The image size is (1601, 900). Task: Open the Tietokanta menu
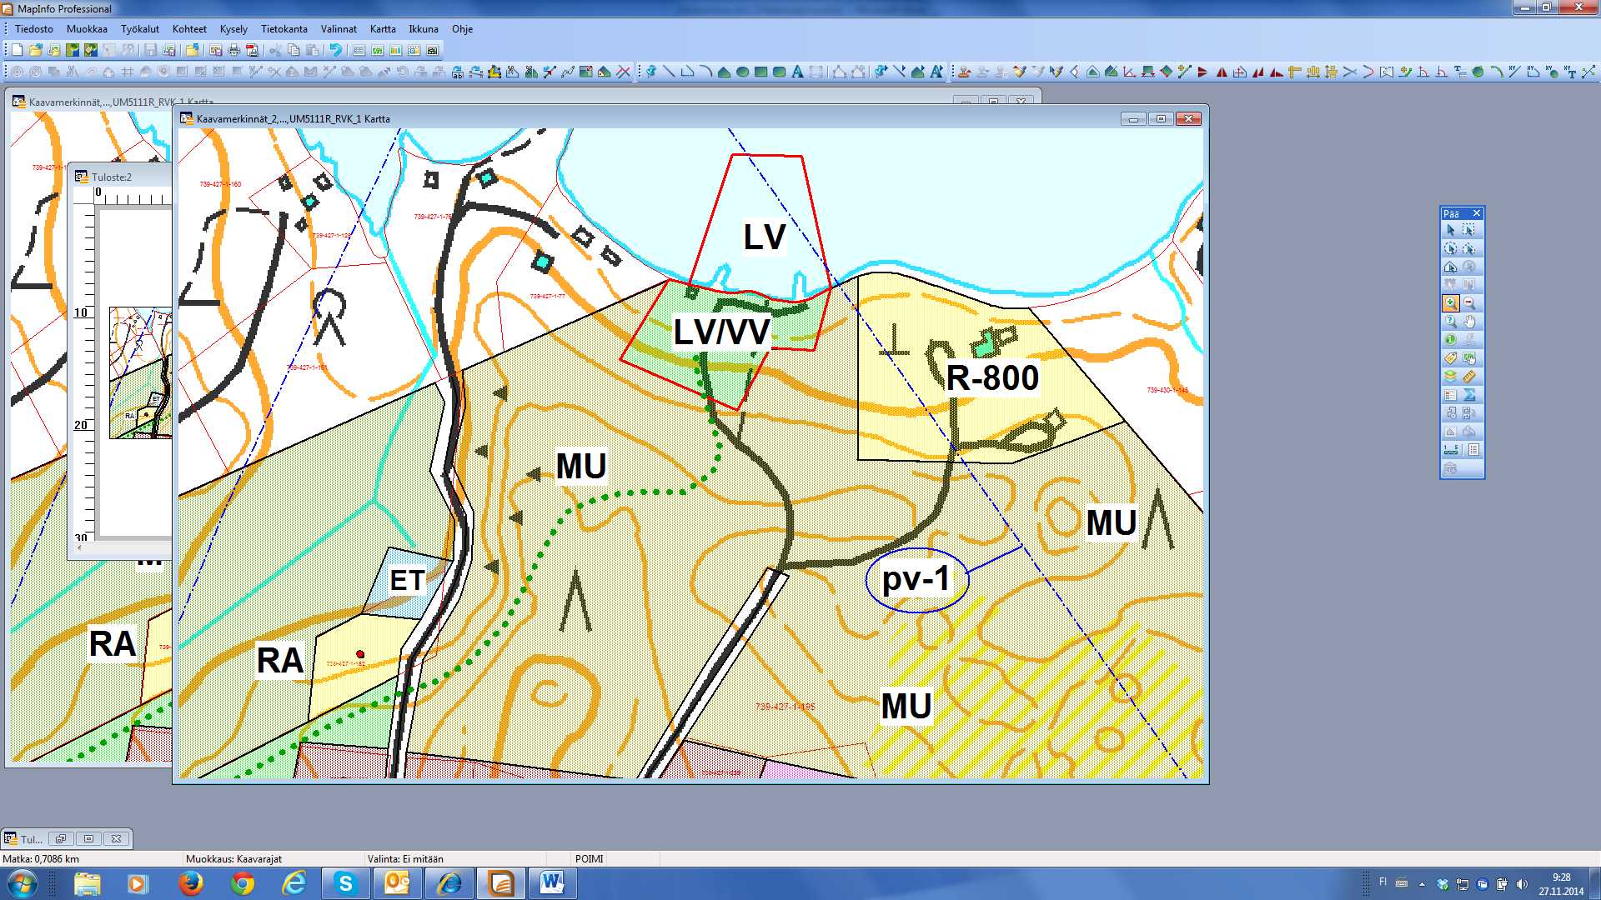point(284,28)
